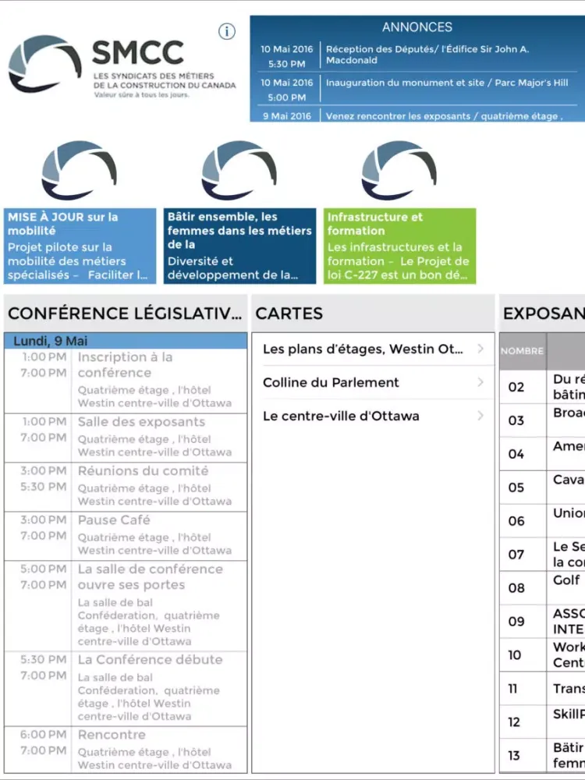Screen dimensions: 585x780
Task: Tap exhibitor row number 08 Golf
Action: (542, 587)
